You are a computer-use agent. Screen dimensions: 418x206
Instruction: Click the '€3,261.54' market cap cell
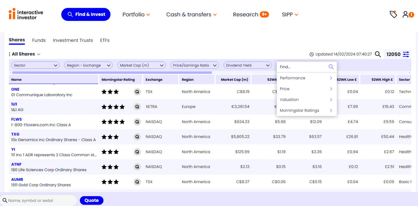pos(240,107)
